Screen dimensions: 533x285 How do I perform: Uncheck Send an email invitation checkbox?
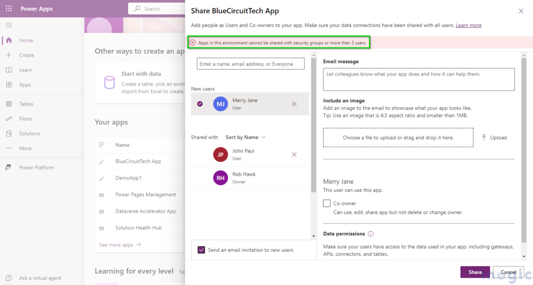(201, 250)
